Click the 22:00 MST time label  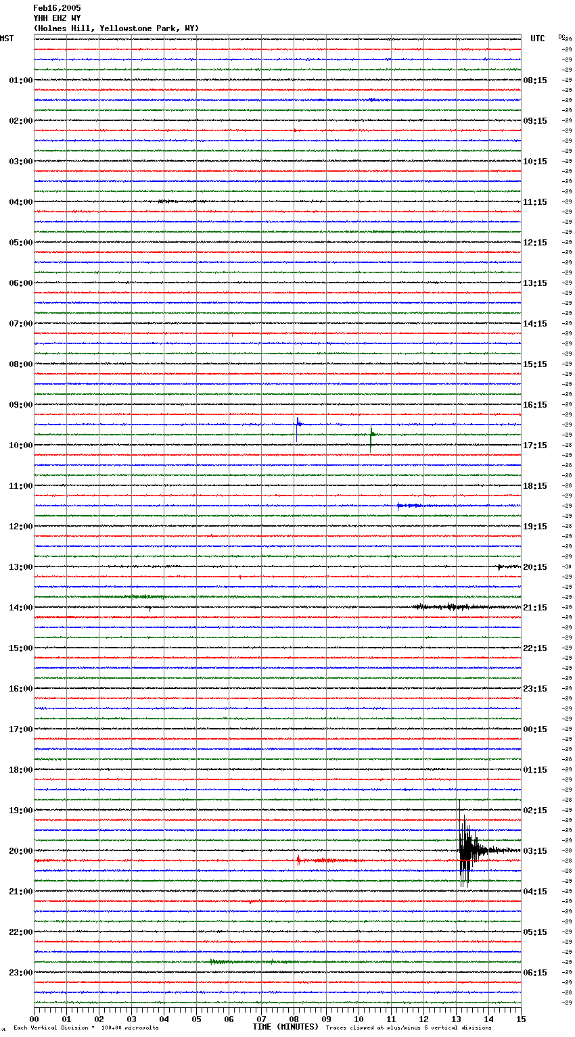click(20, 932)
